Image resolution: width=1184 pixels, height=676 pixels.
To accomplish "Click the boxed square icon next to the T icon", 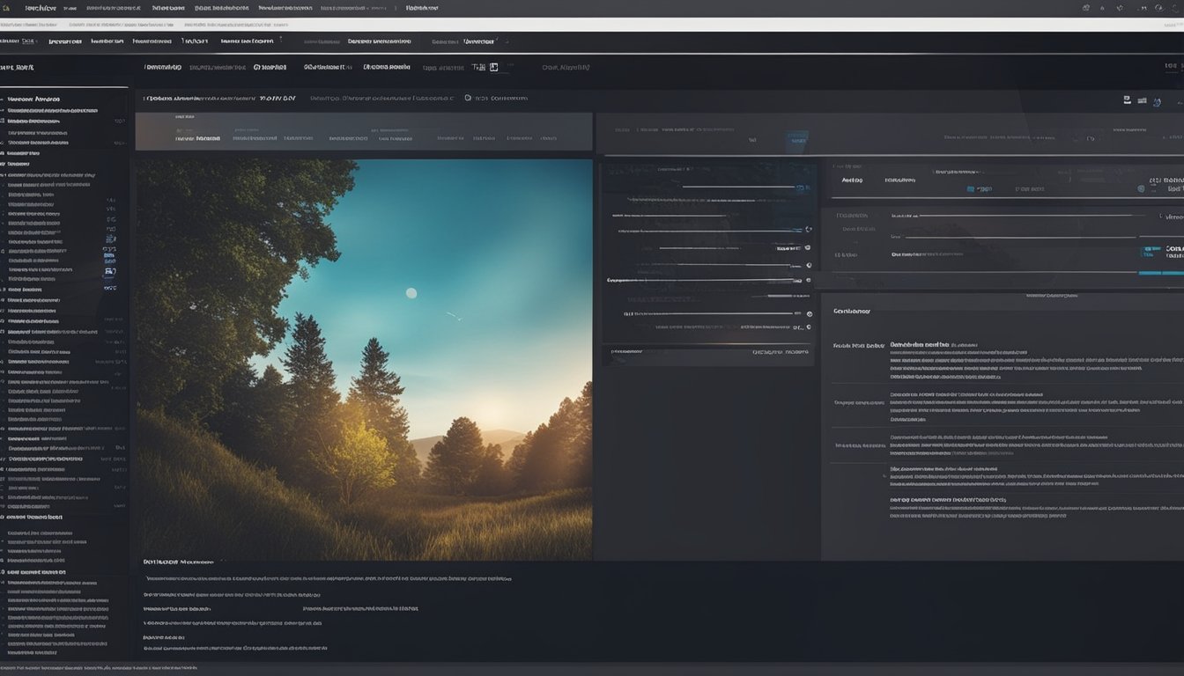I will [x=493, y=67].
